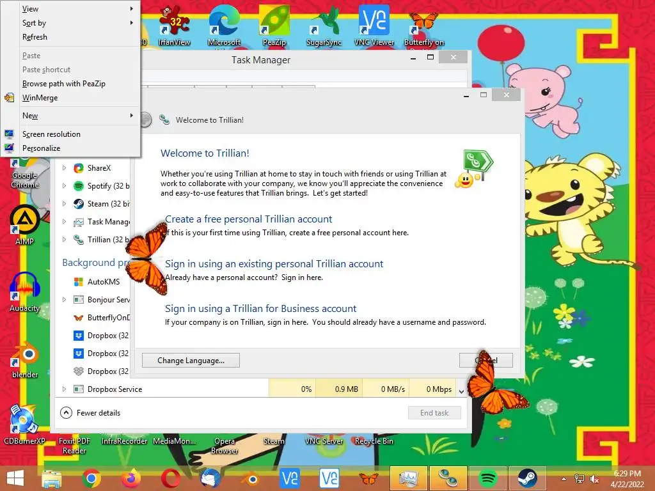Click the taskbar clock showing 6:29 PM
The image size is (655, 491).
tap(627, 479)
